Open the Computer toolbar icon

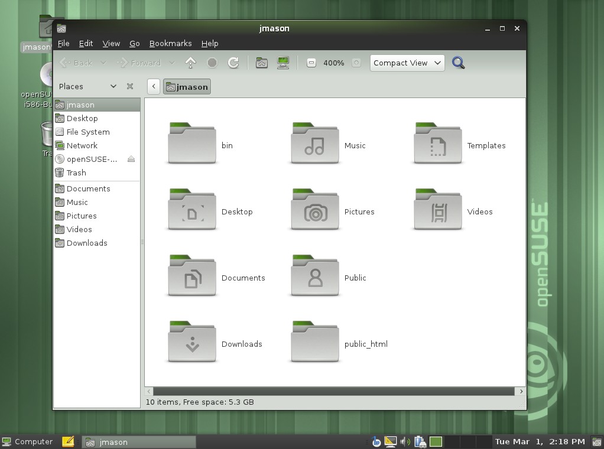[283, 63]
